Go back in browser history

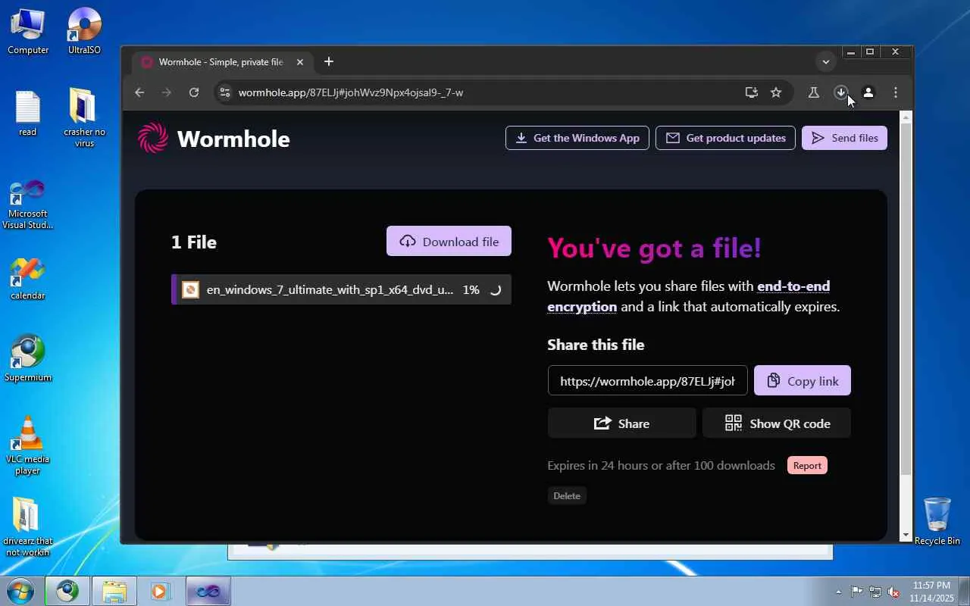pos(139,92)
